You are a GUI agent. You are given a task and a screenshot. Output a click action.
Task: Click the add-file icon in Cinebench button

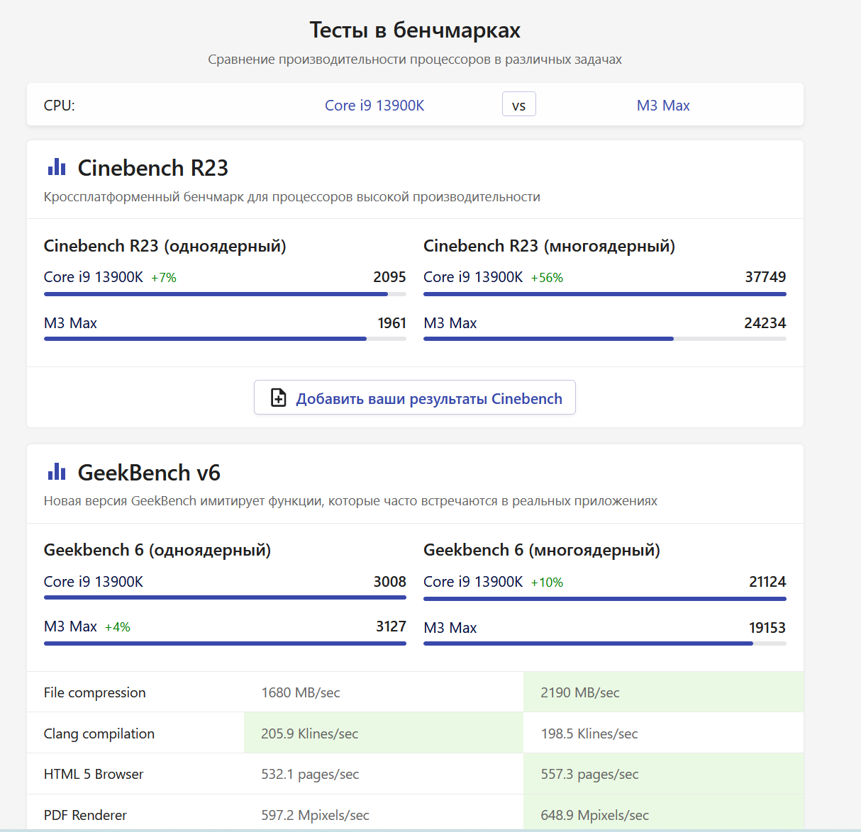point(279,398)
